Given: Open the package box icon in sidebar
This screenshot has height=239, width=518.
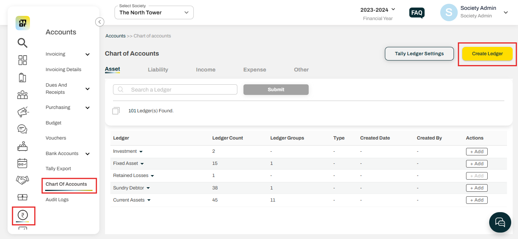Looking at the screenshot, I should point(23,197).
